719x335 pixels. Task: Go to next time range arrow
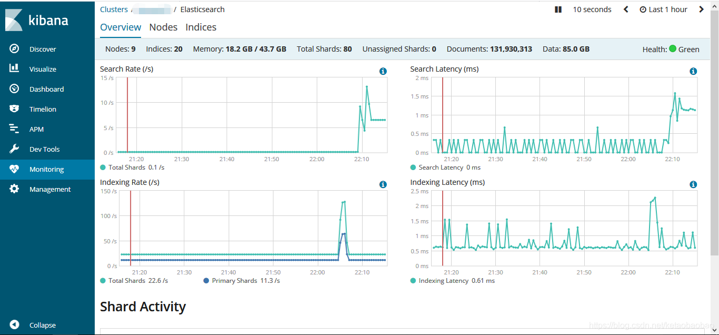(701, 9)
